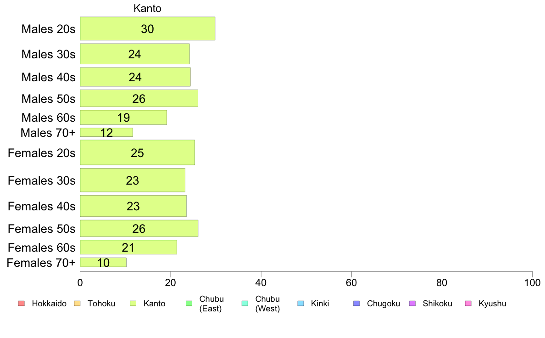Click the Kanto chart title
Viewport: 545px width, 338px height.
147,8
